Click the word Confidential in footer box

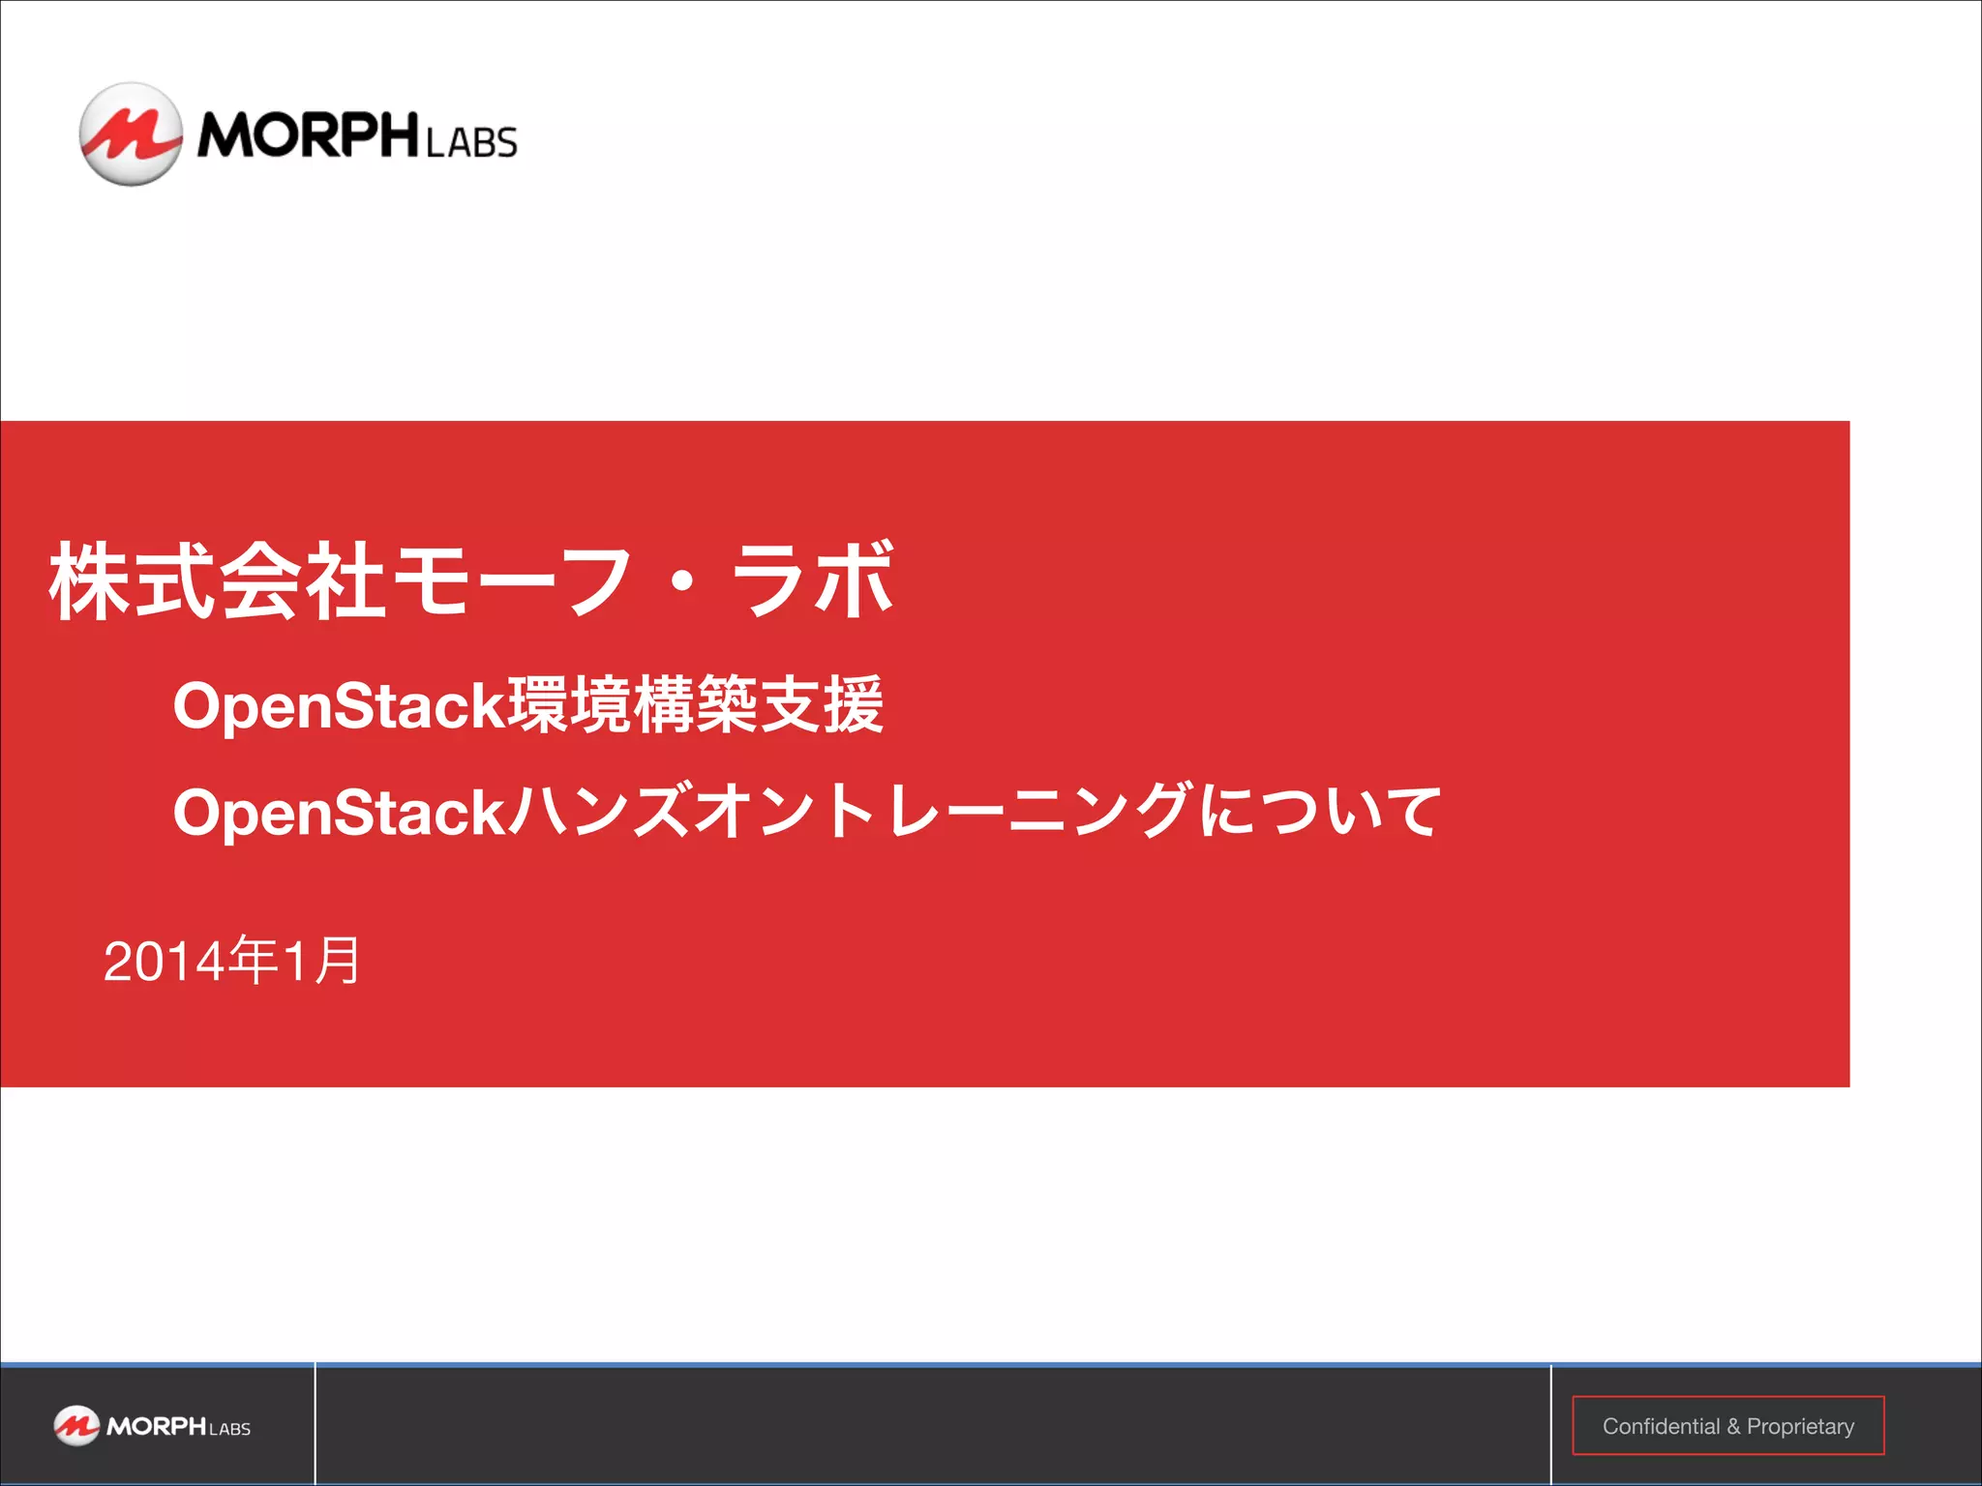[1661, 1426]
